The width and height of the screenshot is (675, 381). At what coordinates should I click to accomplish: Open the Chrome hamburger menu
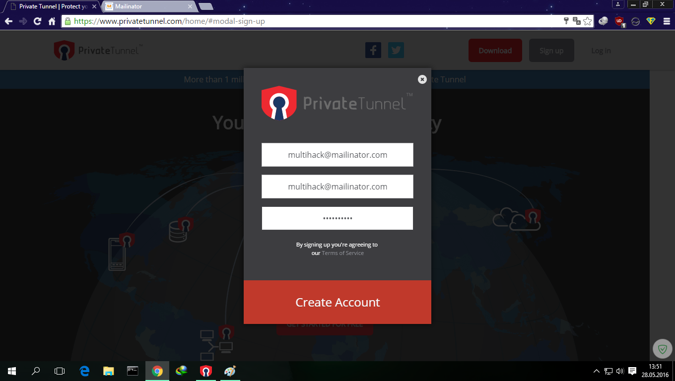pos(666,21)
